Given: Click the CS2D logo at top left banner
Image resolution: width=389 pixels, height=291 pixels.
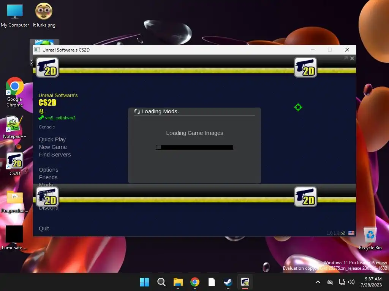Looking at the screenshot, I should pos(47,67).
